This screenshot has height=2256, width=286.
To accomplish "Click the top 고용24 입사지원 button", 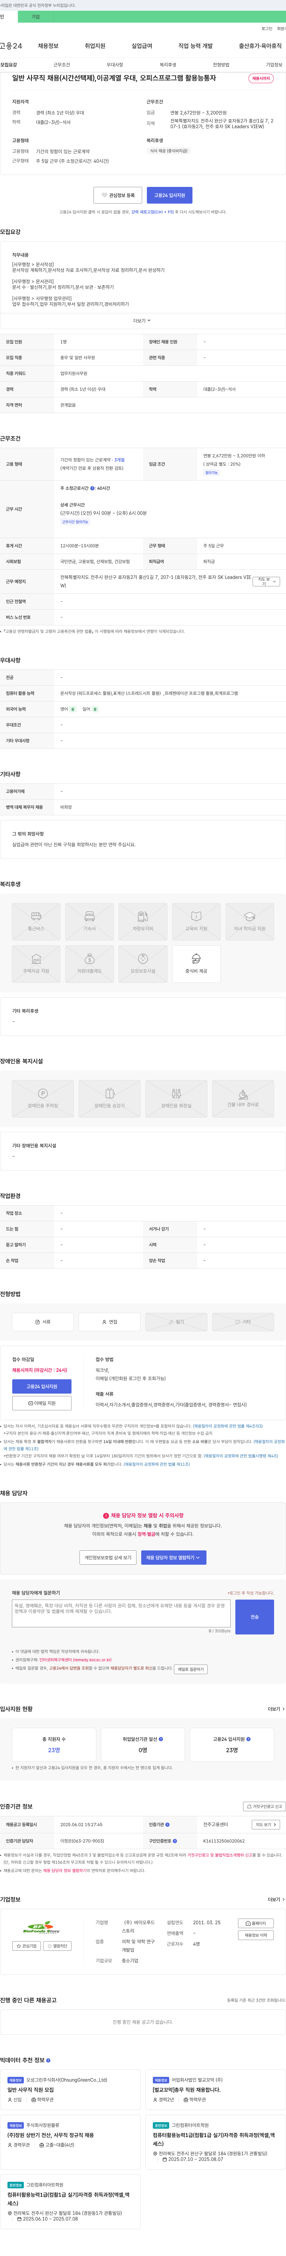I will [x=170, y=195].
